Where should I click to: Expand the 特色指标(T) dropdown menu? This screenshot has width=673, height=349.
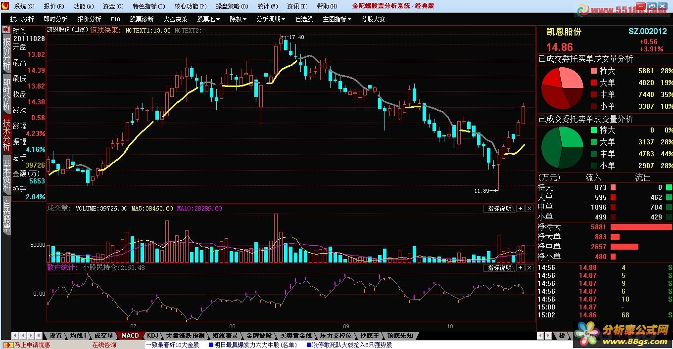[149, 6]
